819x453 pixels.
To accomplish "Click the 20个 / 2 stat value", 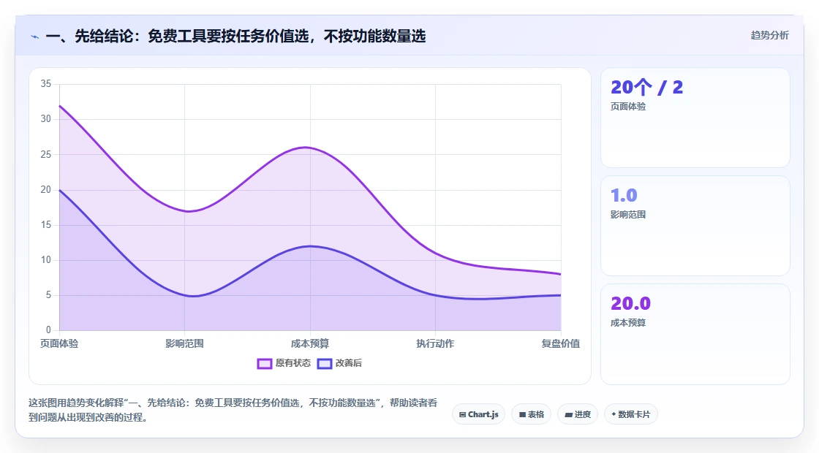I will click(646, 87).
